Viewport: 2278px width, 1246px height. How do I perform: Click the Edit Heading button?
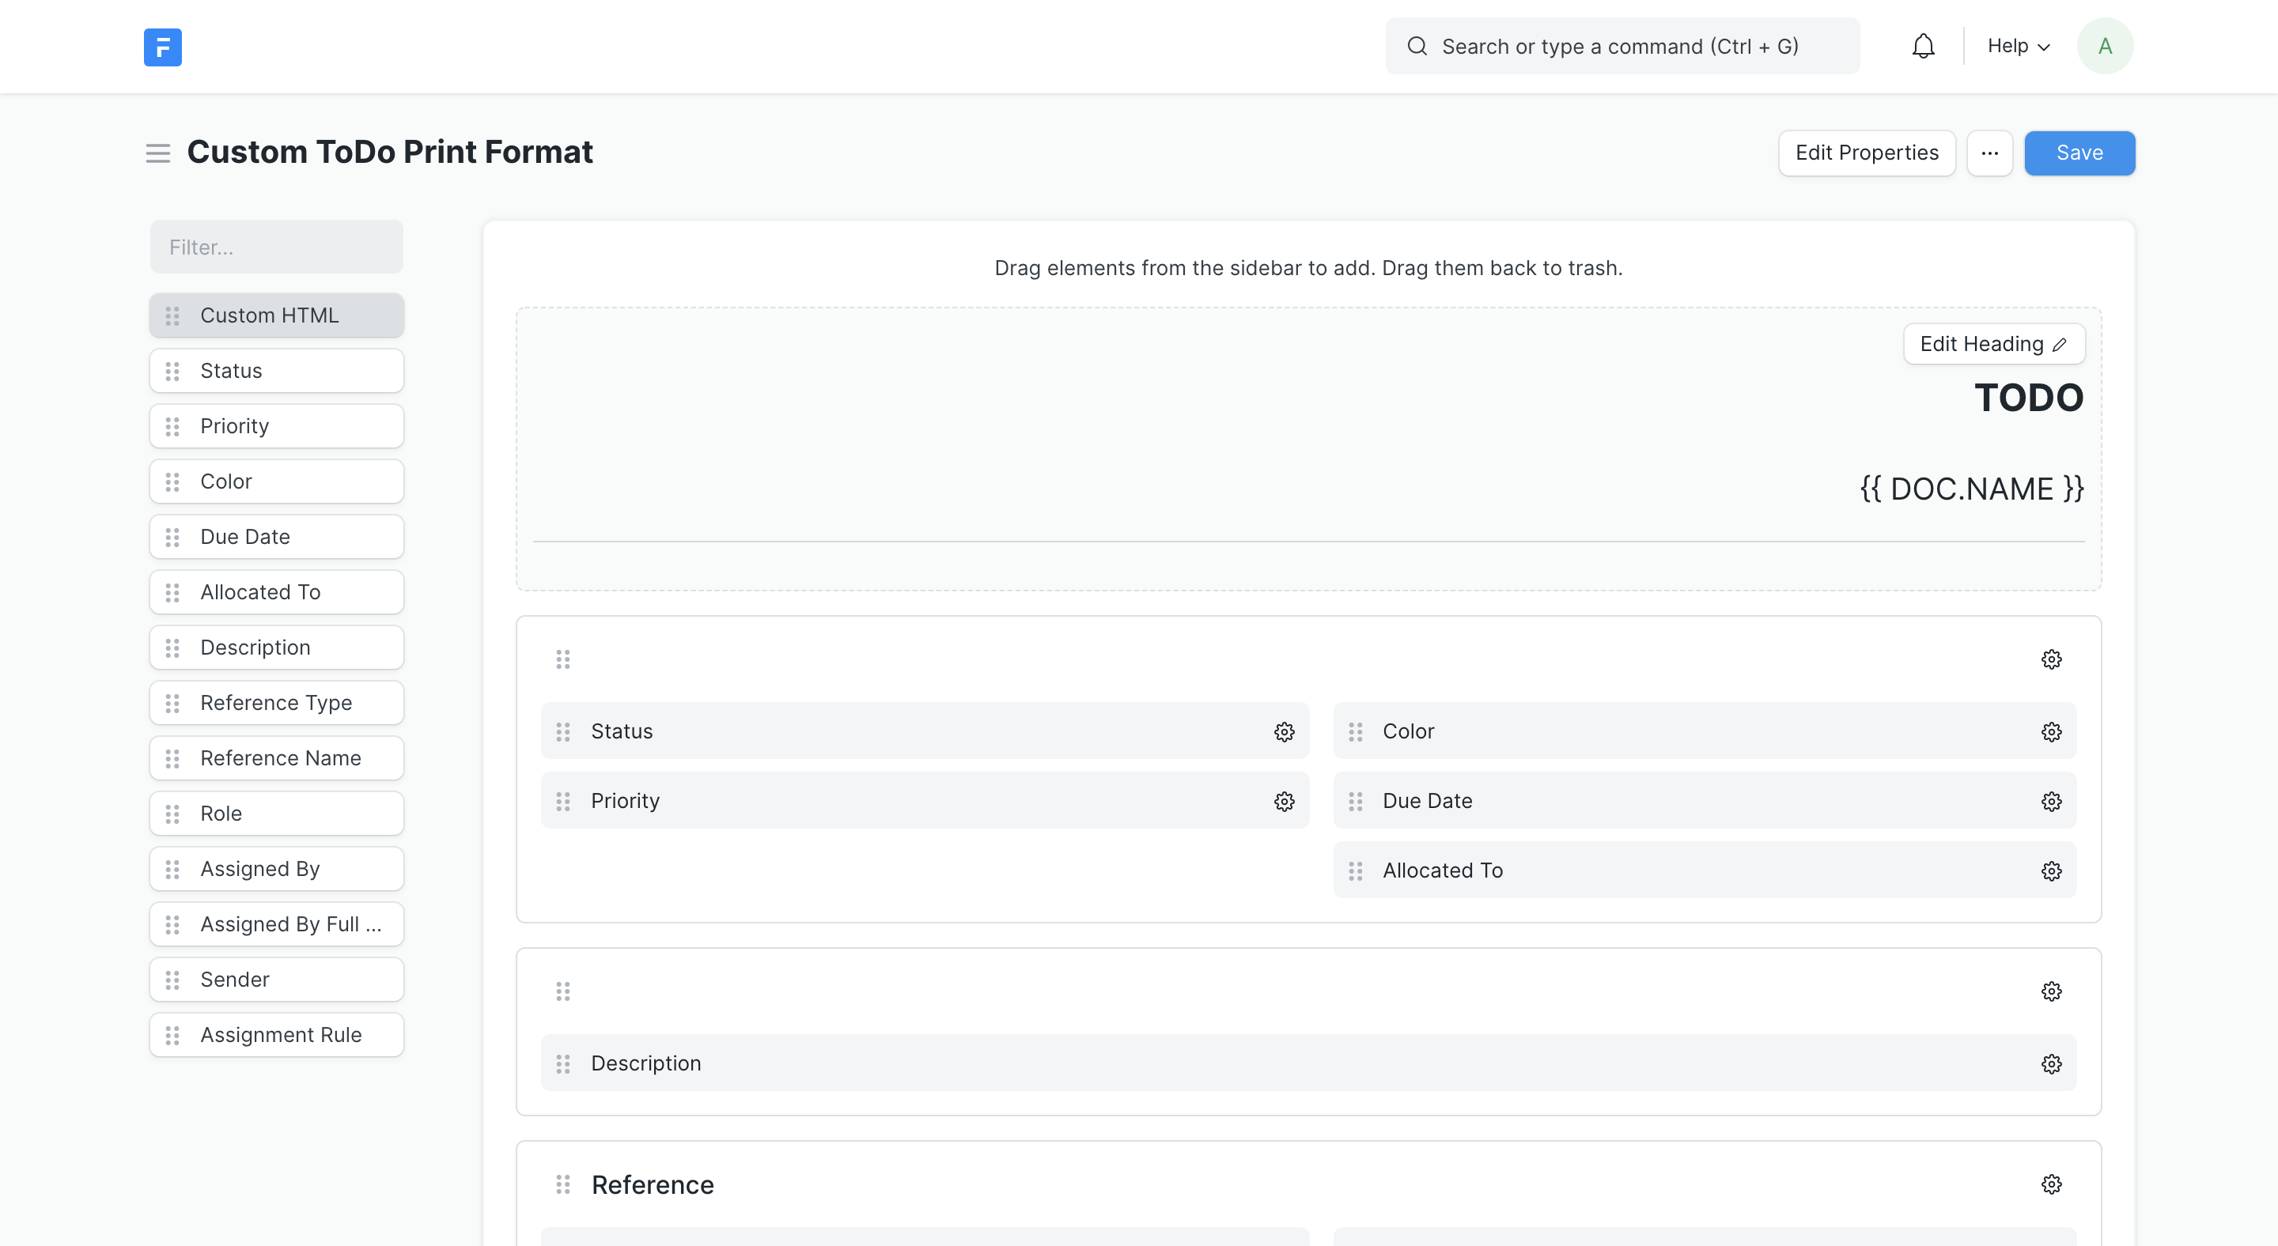click(x=1993, y=344)
